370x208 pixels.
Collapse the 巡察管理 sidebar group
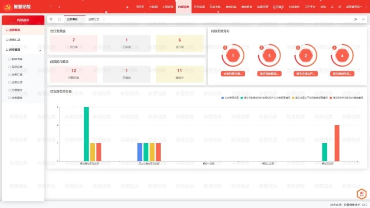[x=40, y=50]
